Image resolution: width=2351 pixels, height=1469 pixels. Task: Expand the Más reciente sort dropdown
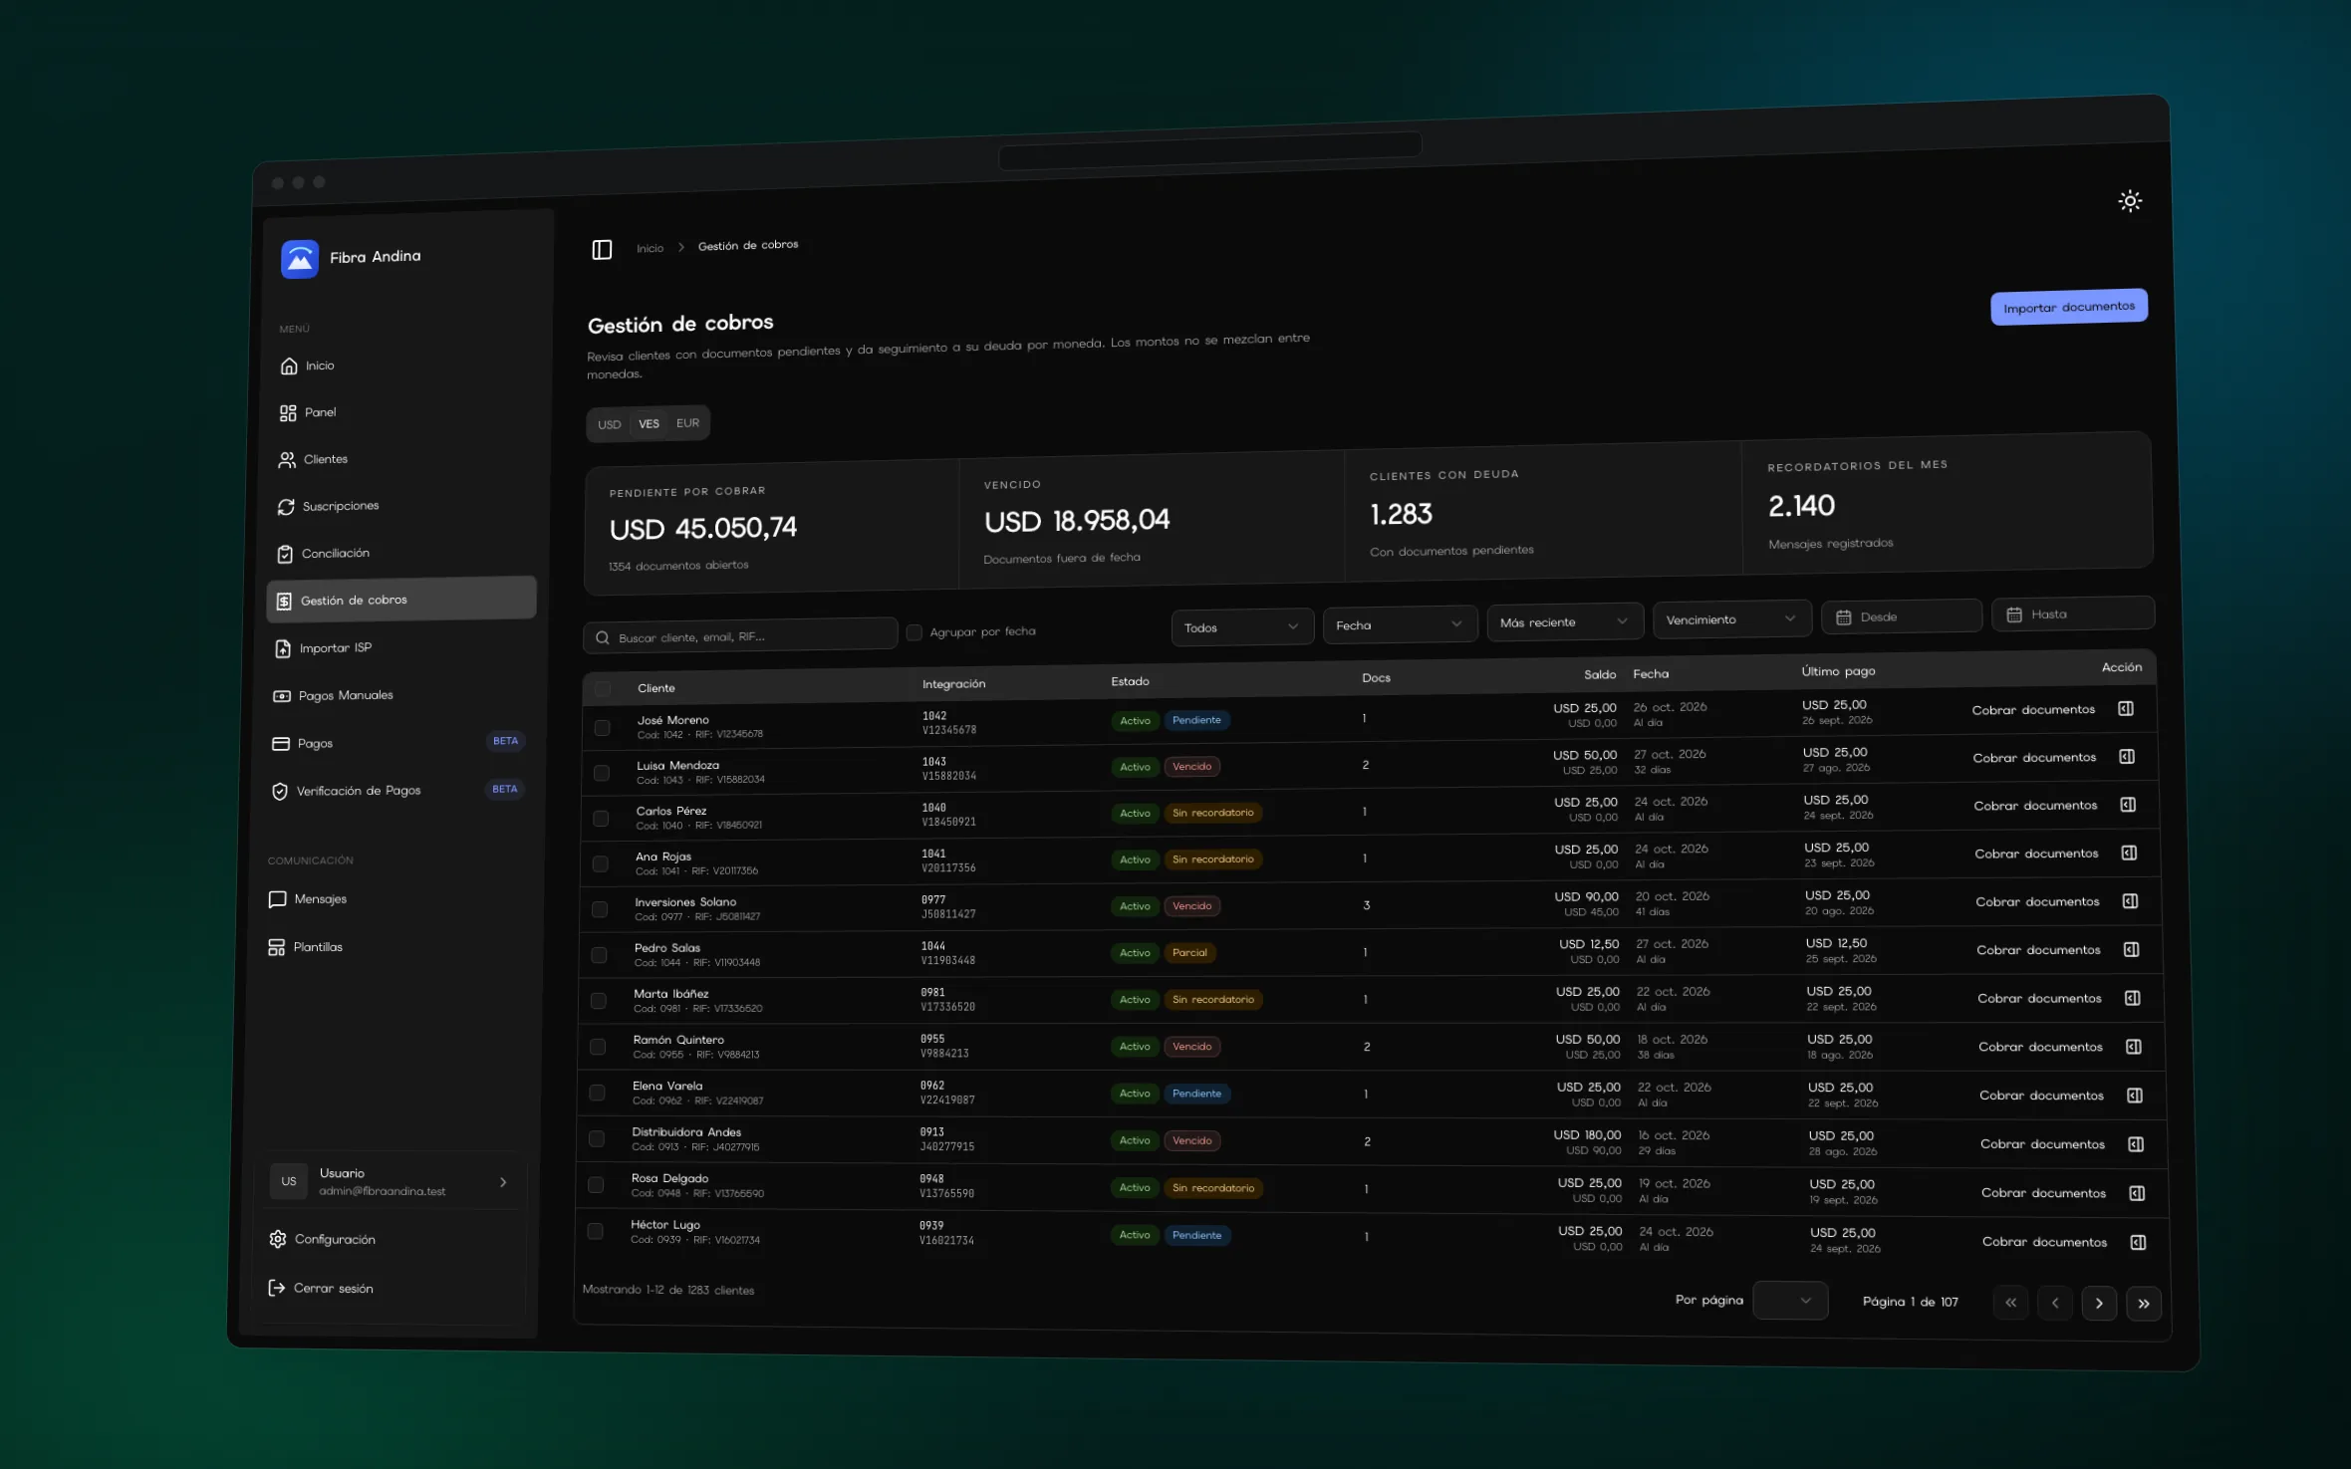pyautogui.click(x=1564, y=621)
